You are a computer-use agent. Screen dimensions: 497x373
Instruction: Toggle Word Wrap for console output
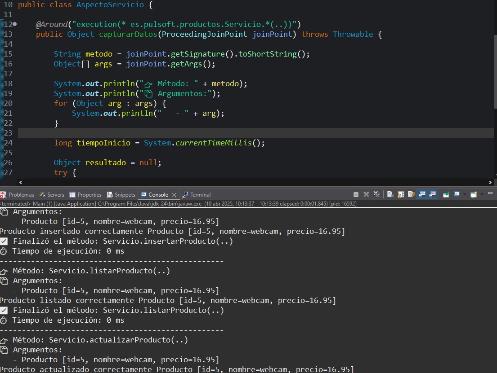[x=411, y=195]
